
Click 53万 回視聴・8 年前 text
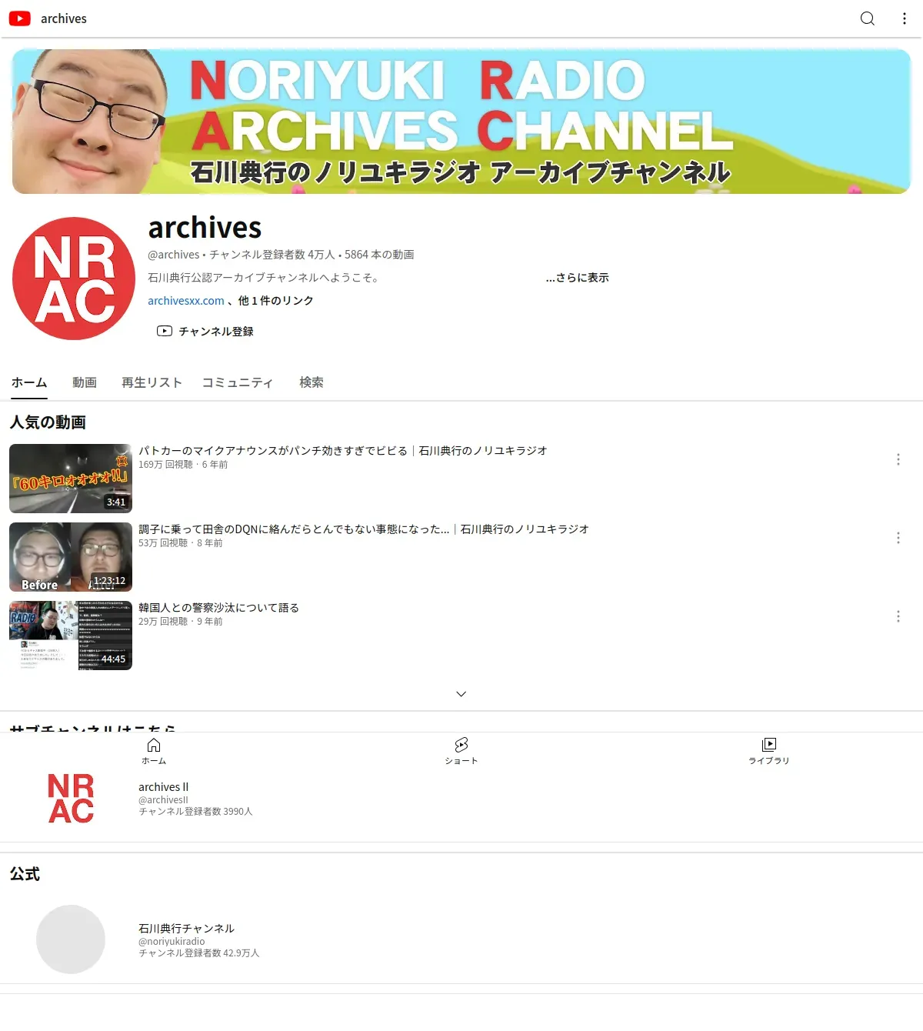click(x=181, y=543)
